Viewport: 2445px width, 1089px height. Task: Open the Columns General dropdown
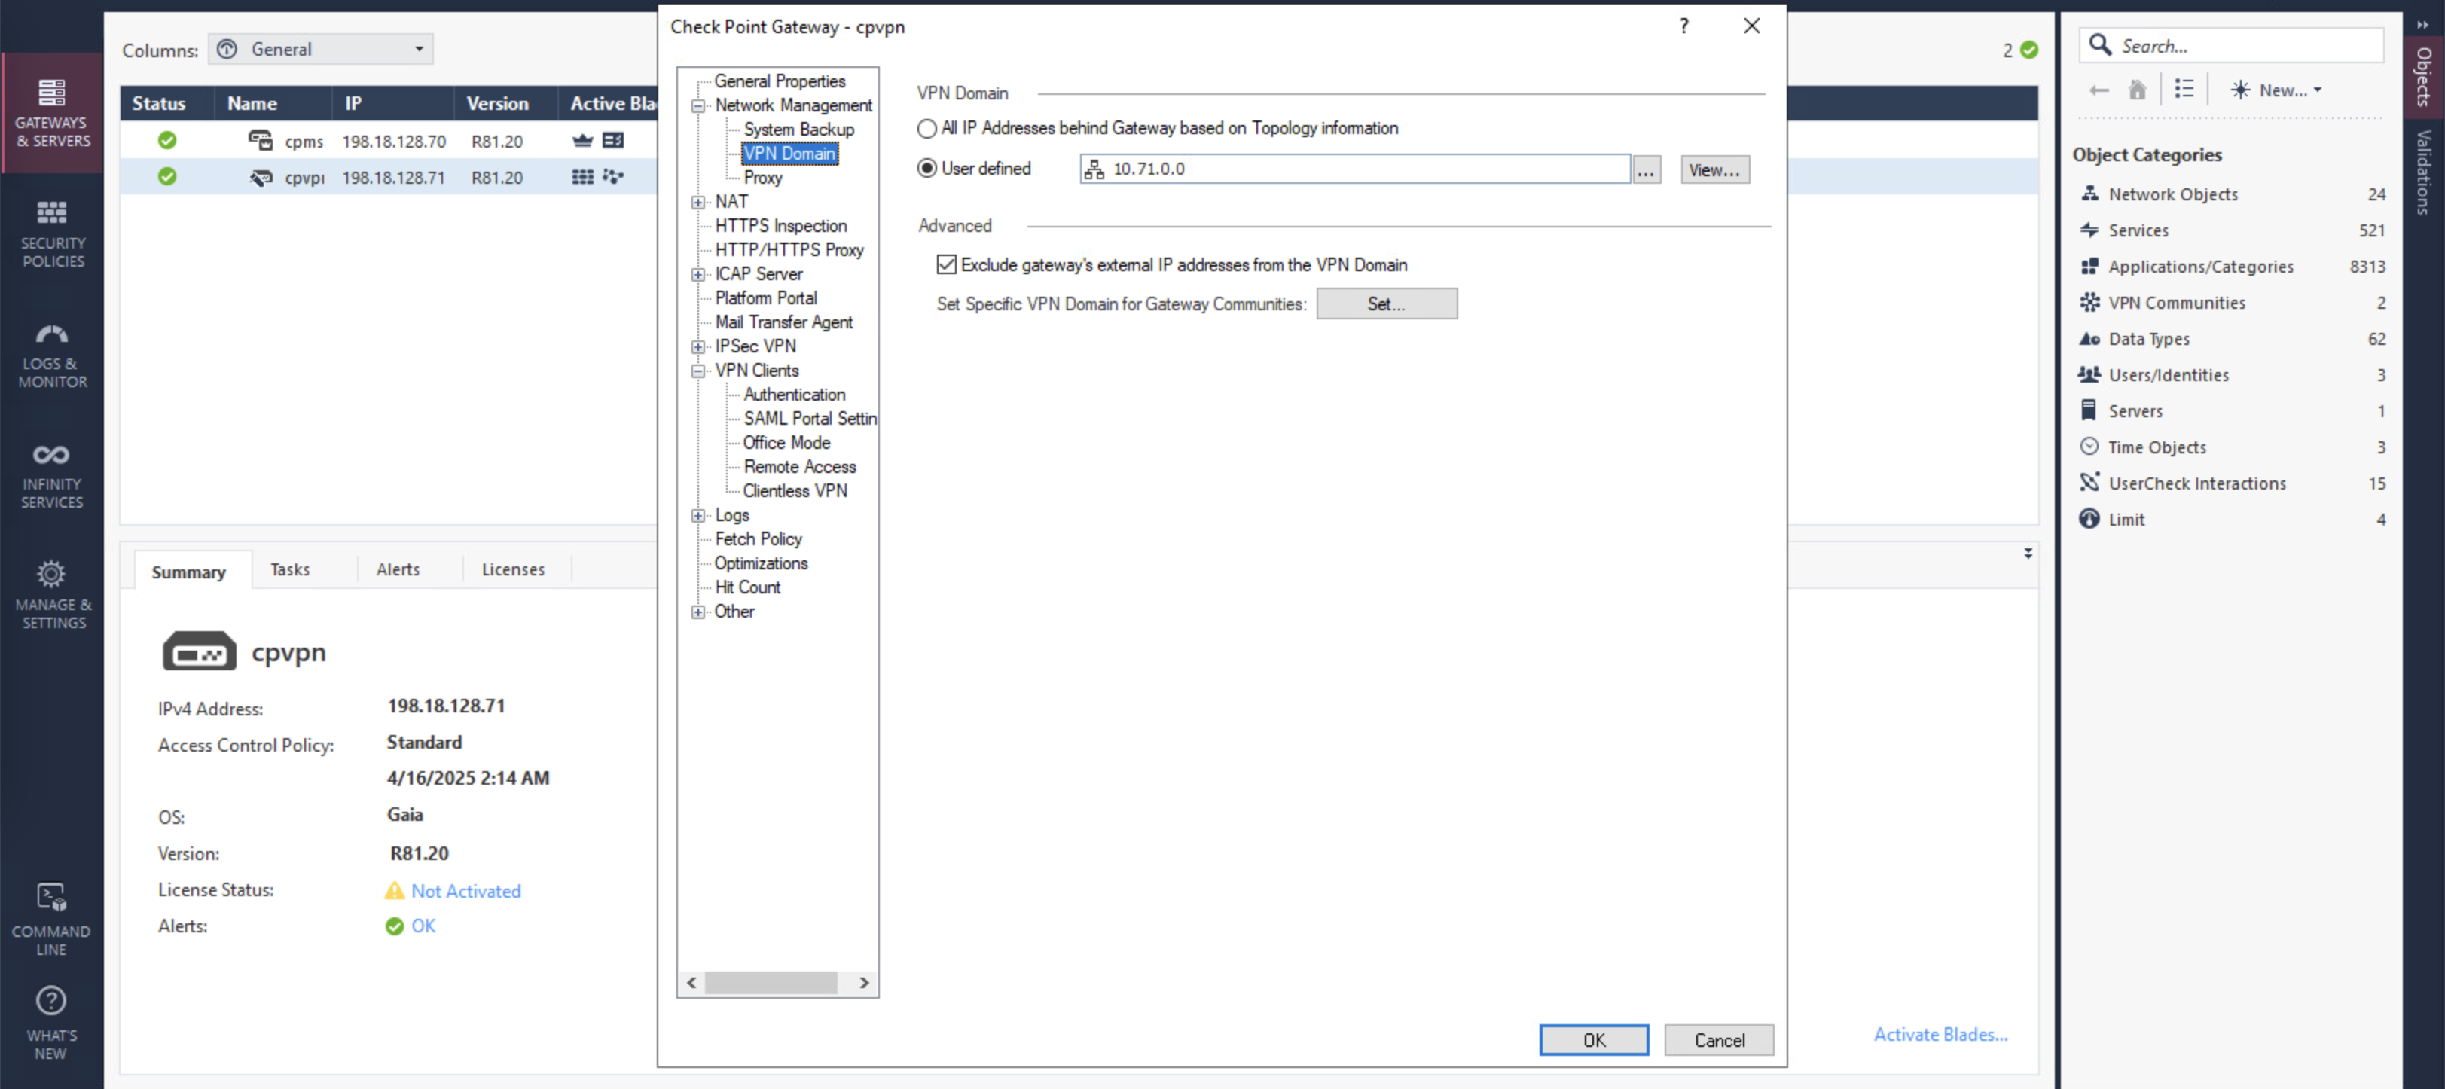point(321,49)
